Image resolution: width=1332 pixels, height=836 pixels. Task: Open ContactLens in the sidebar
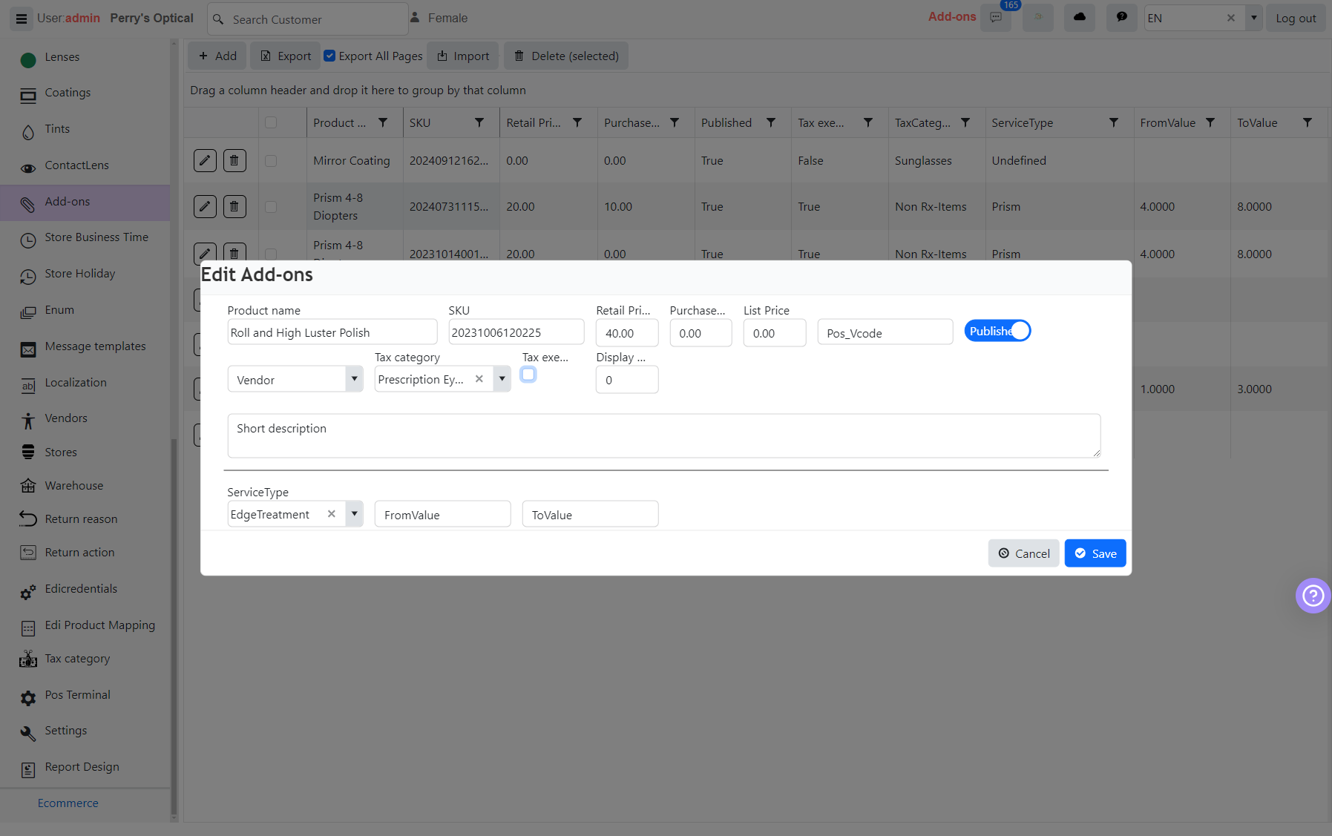(x=76, y=165)
